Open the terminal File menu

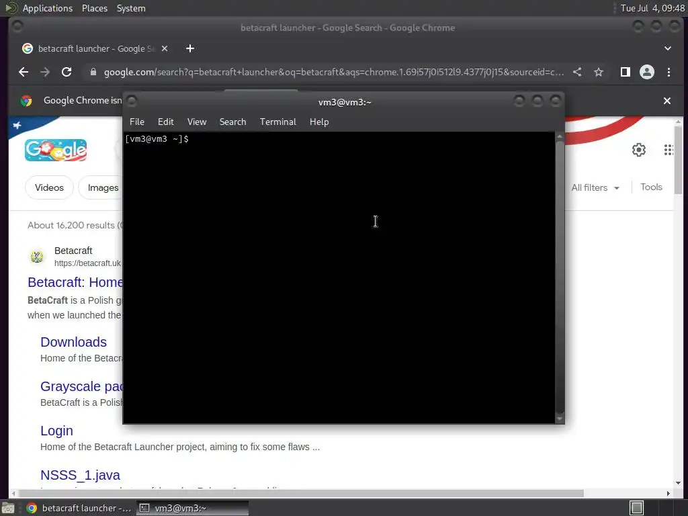[137, 122]
